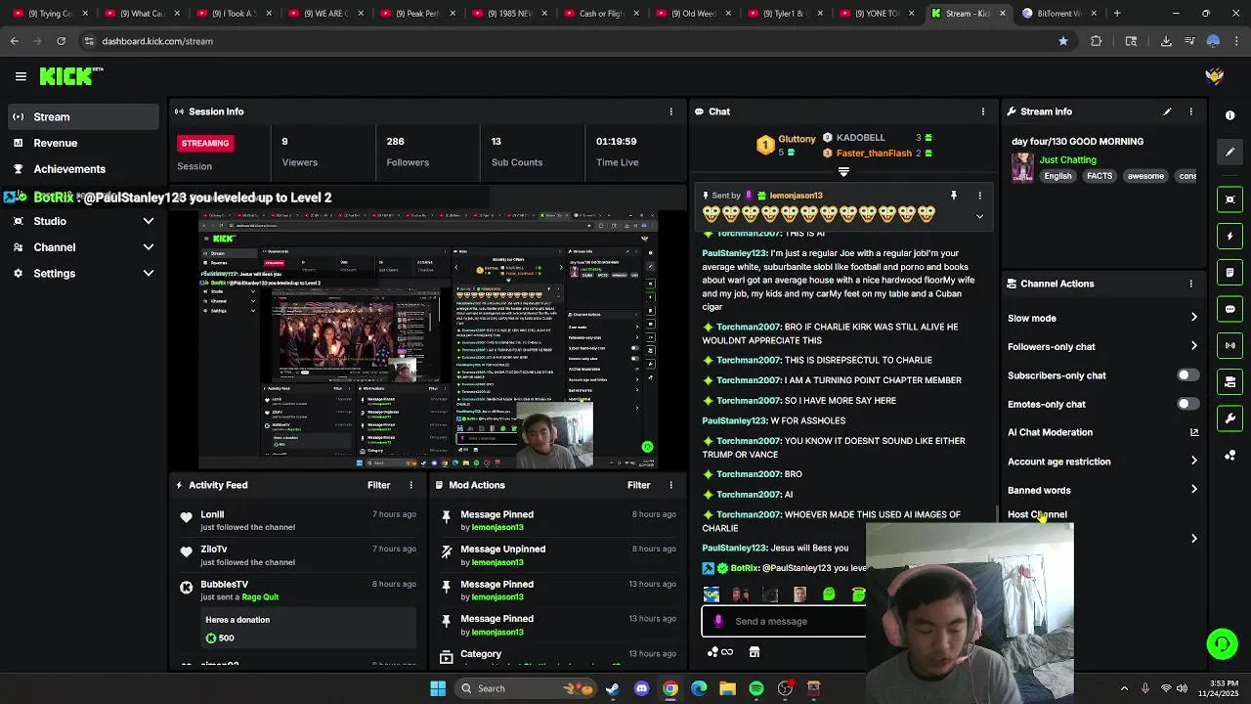
Task: Click the Rage Quit link
Action: tap(260, 597)
